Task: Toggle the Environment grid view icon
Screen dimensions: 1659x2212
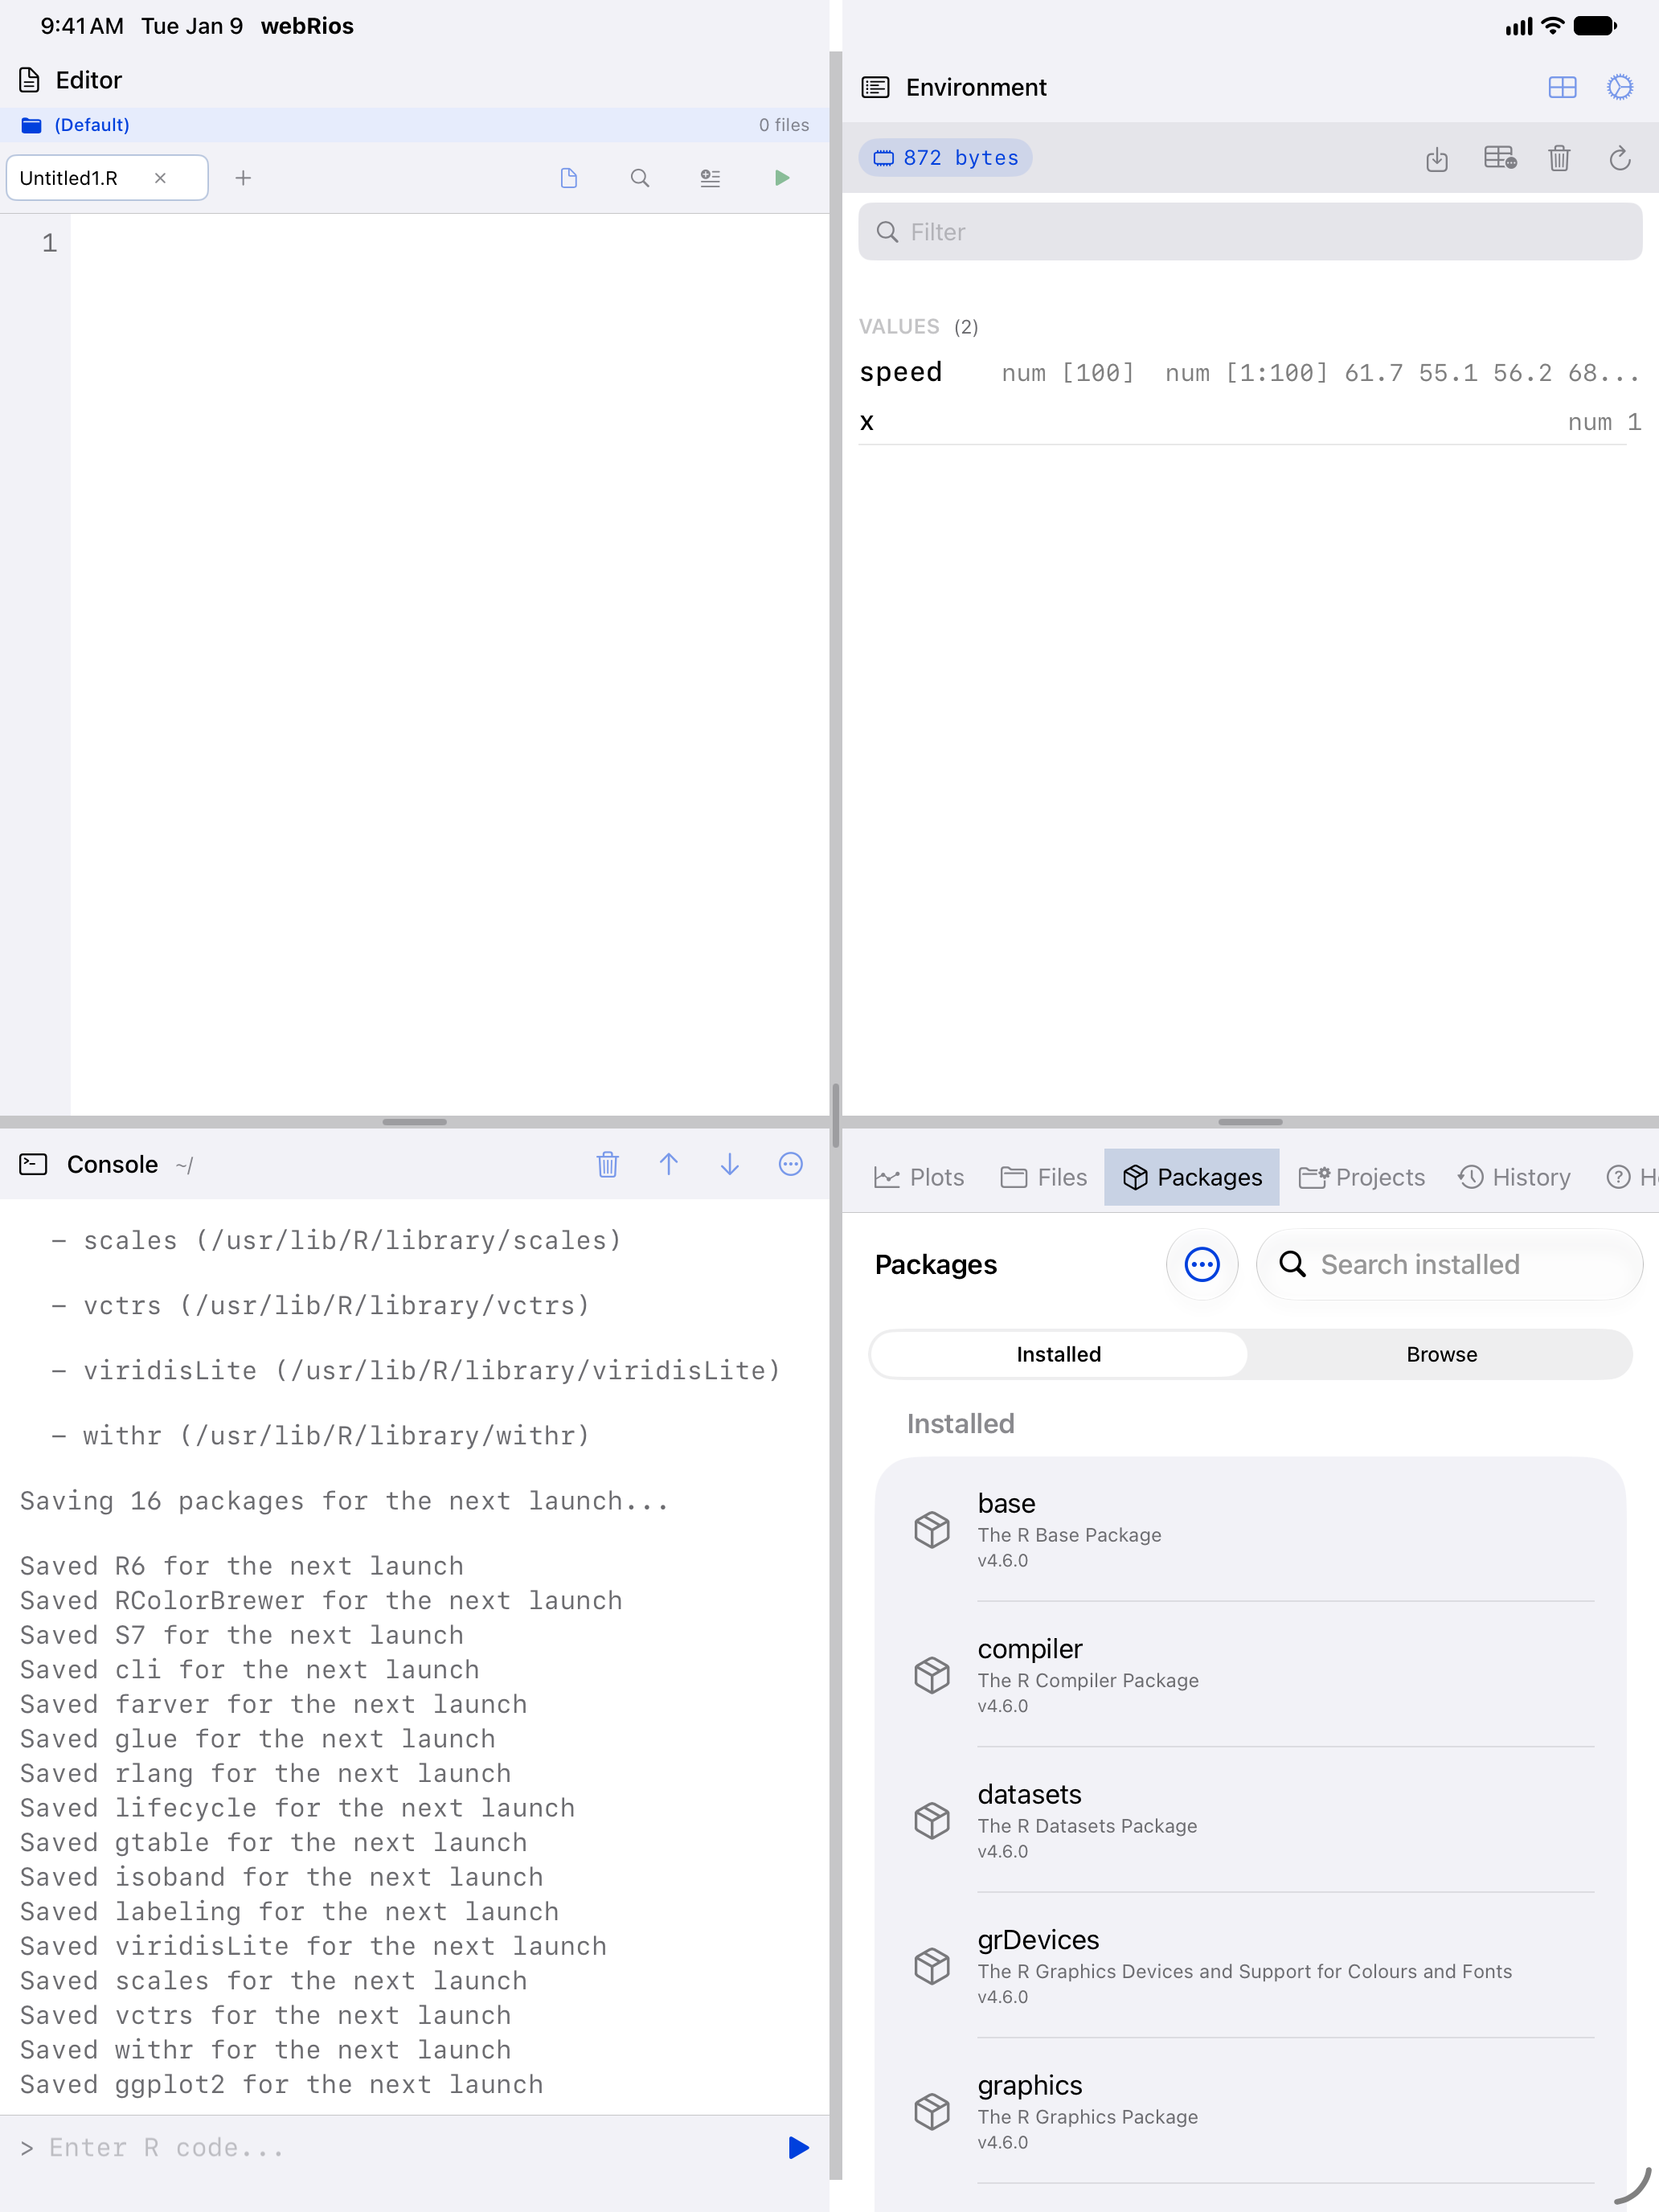Action: point(1562,88)
